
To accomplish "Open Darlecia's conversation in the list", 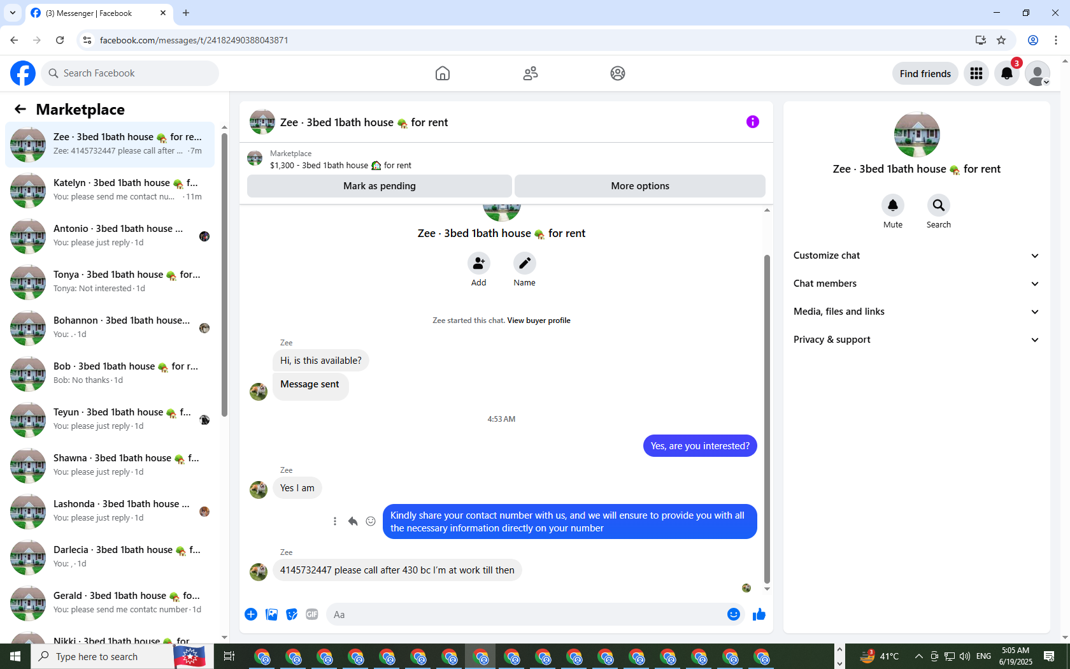I will (110, 557).
